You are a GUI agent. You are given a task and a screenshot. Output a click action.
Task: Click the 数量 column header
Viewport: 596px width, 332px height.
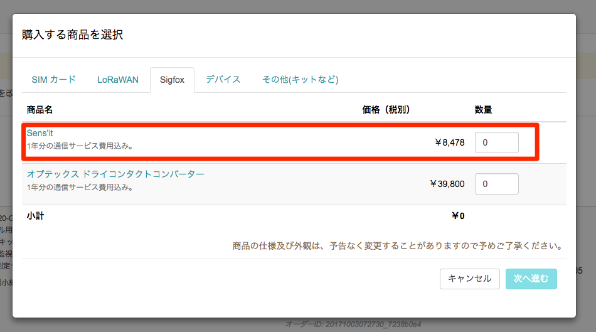coord(483,110)
